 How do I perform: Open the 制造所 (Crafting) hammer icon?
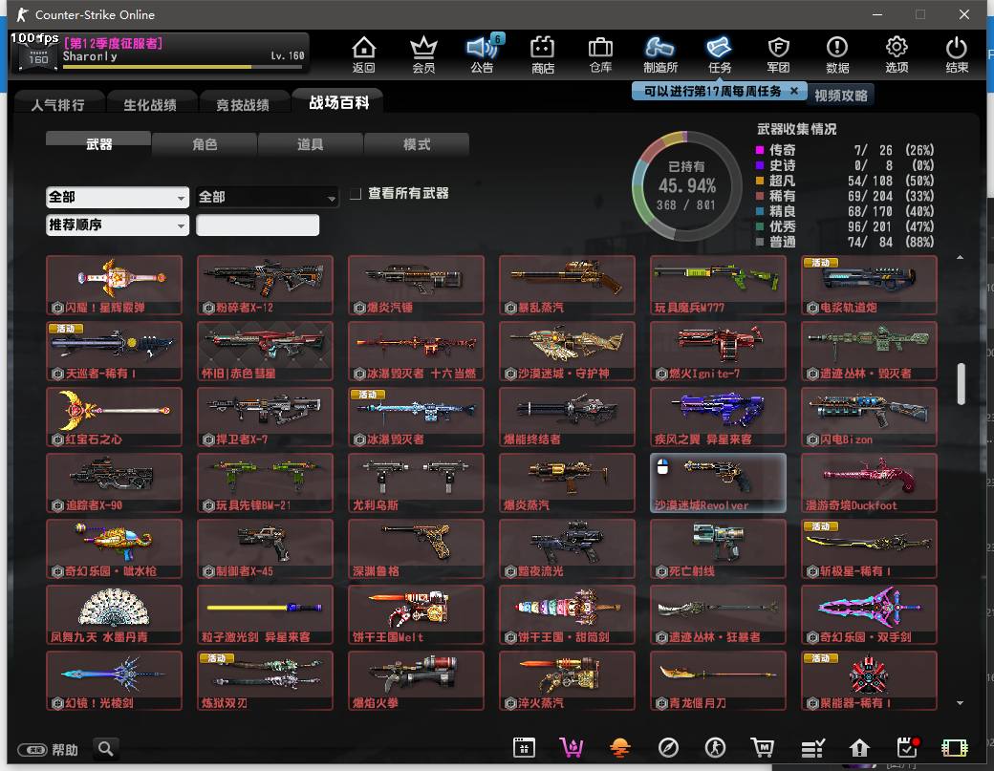[x=660, y=54]
